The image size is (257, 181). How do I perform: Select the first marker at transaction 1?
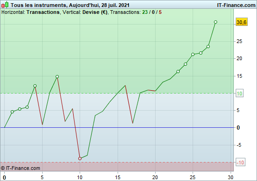12,112
